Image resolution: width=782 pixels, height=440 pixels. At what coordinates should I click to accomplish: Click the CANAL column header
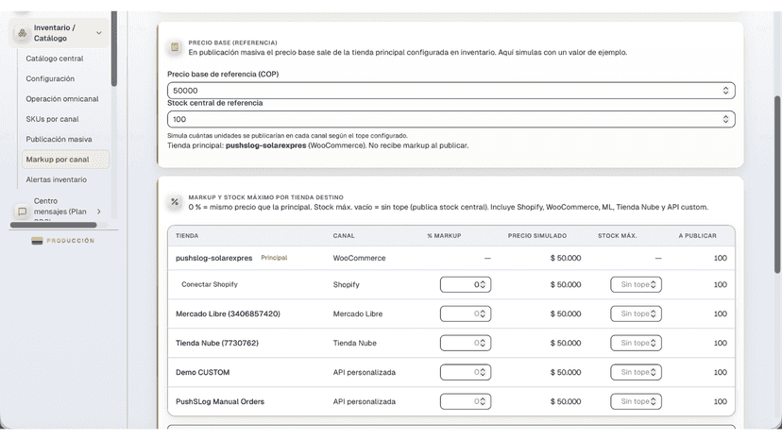(344, 235)
